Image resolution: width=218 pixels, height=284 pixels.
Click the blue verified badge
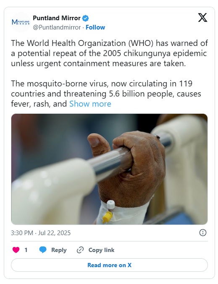coord(85,18)
